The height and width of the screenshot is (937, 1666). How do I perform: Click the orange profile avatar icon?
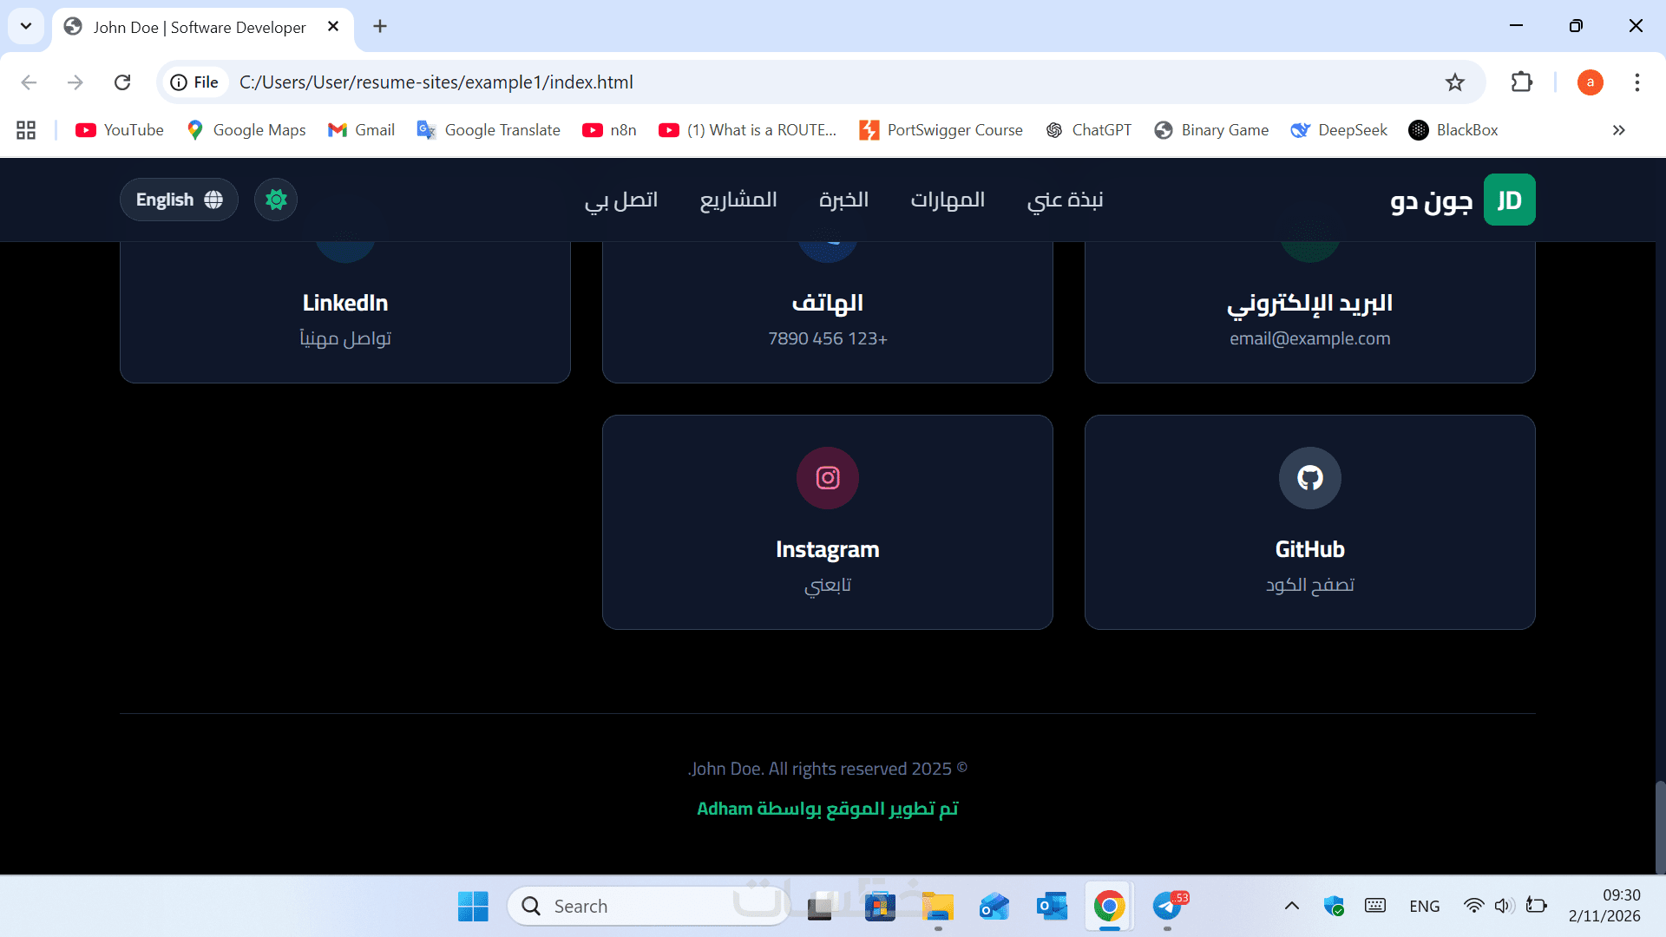1590,82
